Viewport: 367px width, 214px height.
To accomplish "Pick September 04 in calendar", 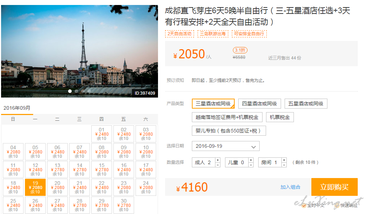I will [x=13, y=152].
